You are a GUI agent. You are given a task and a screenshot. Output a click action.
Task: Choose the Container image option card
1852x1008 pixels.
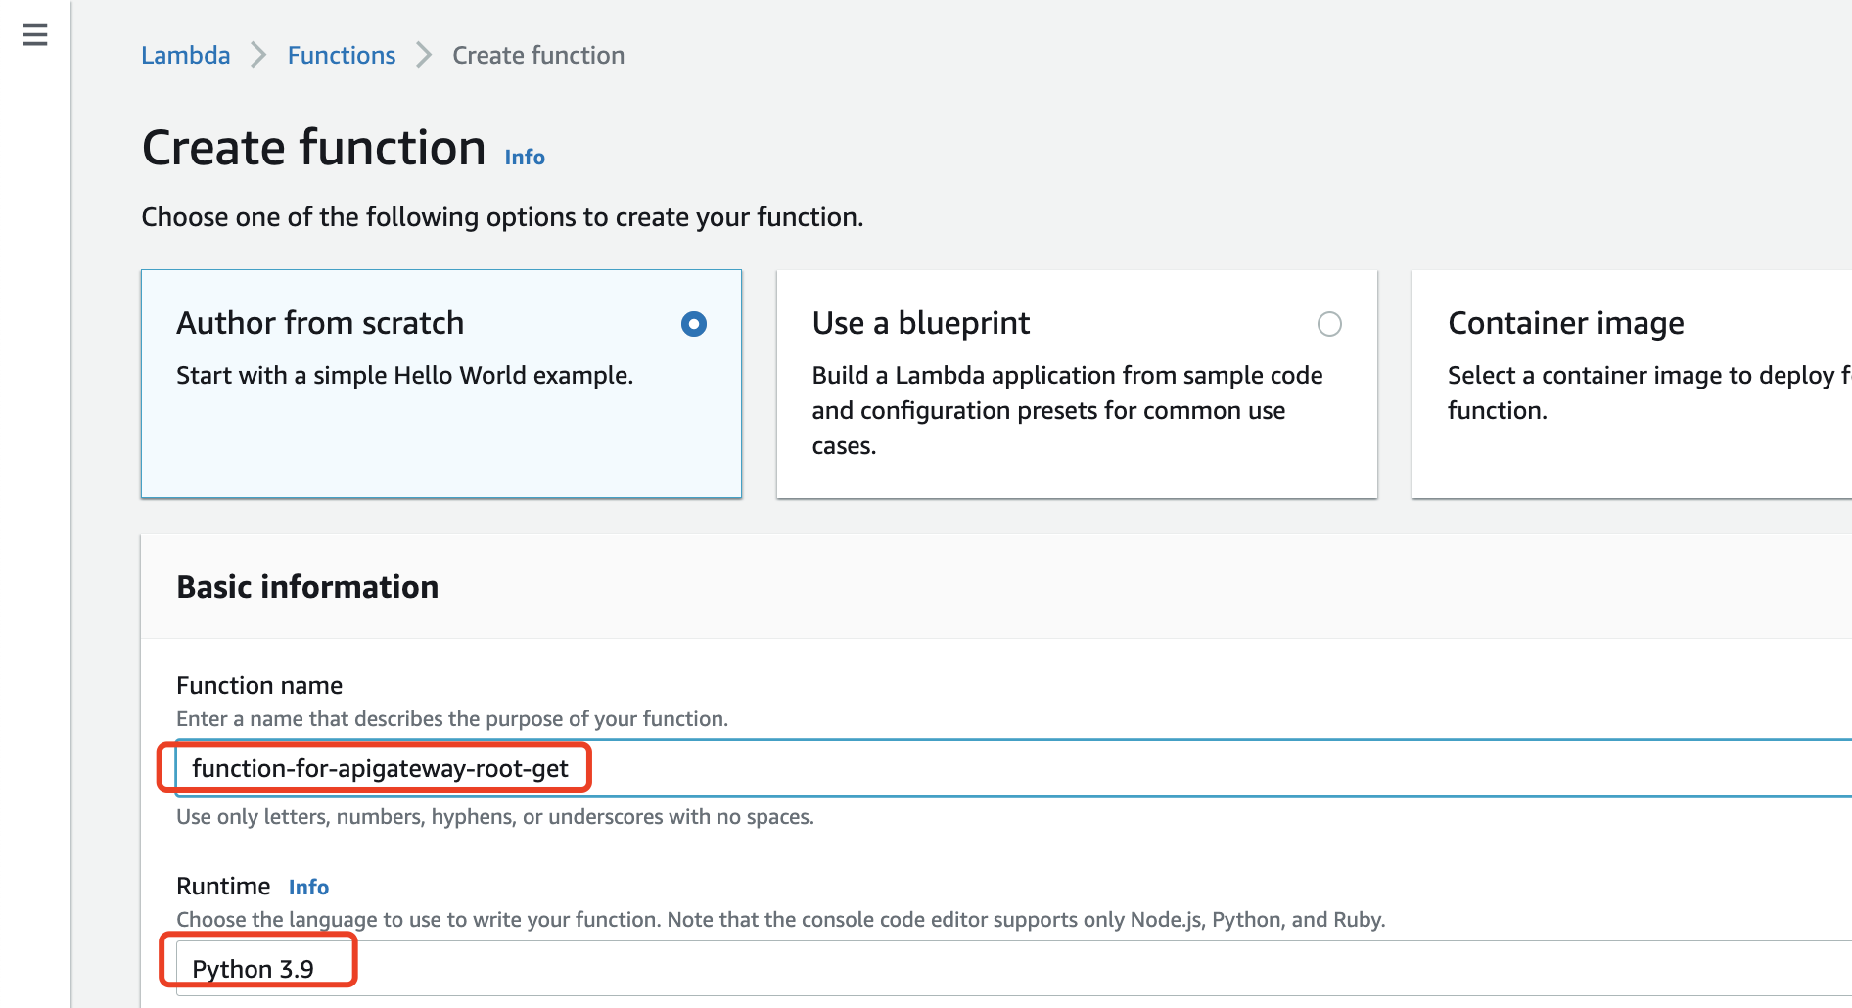click(1632, 384)
